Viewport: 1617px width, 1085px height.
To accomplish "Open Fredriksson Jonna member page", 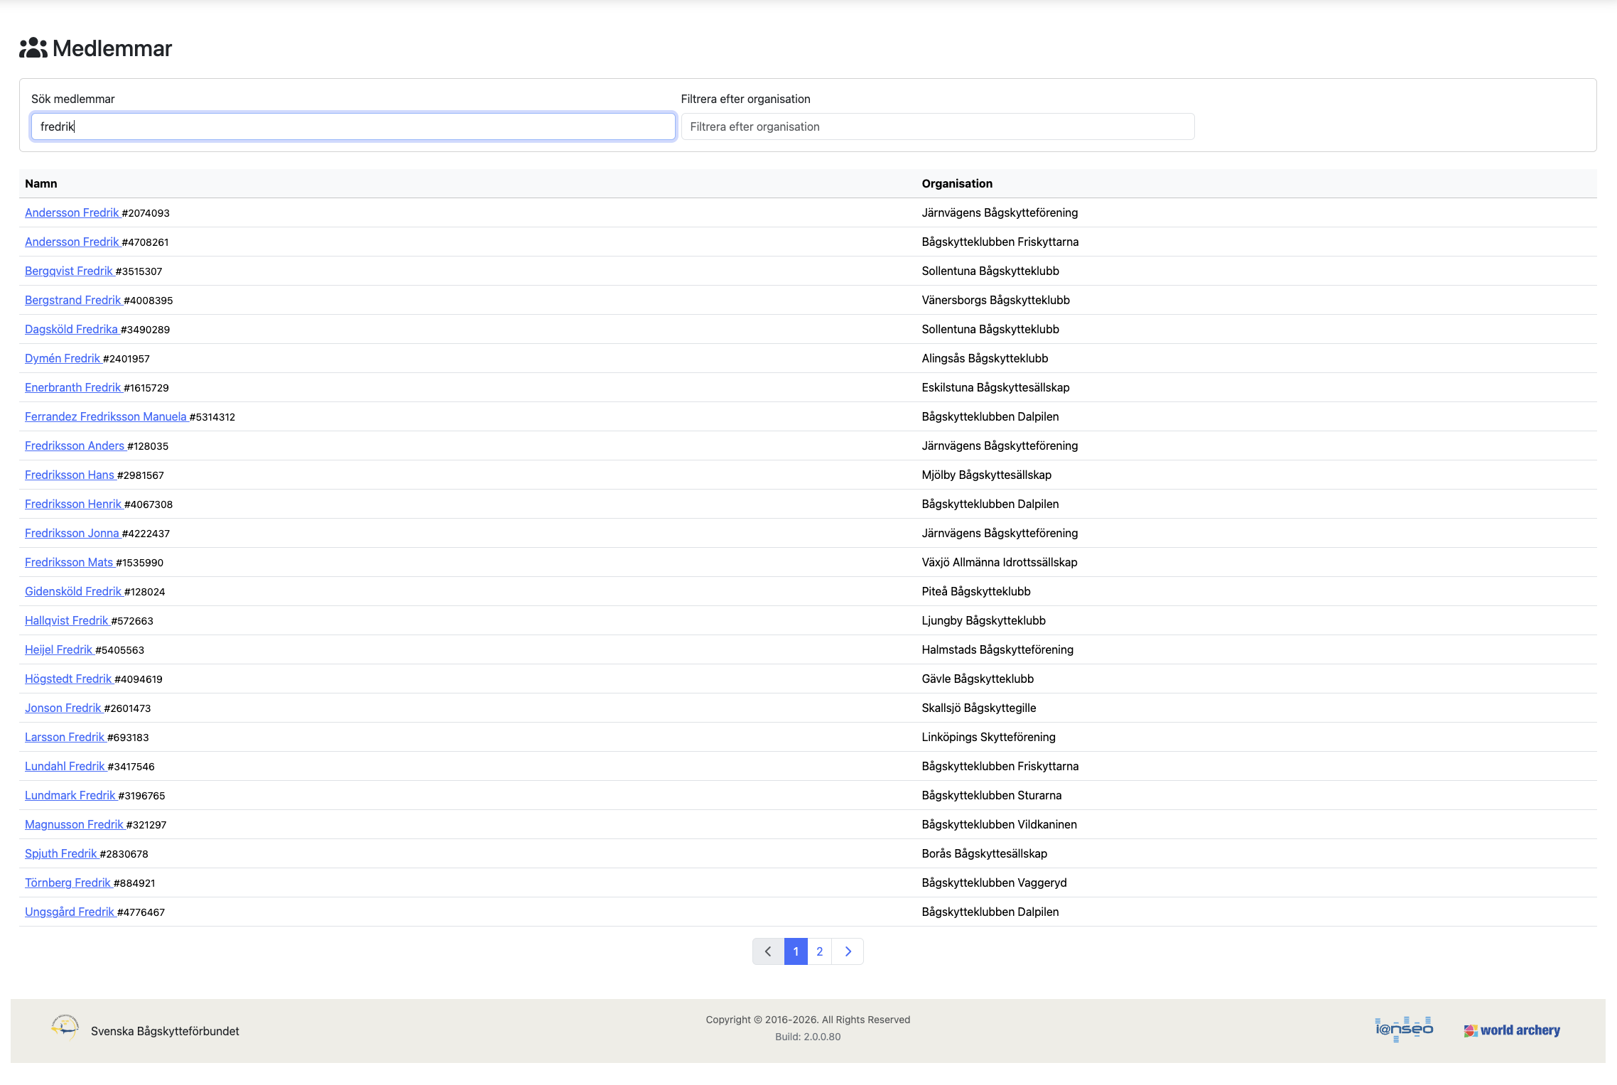I will pyautogui.click(x=72, y=533).
